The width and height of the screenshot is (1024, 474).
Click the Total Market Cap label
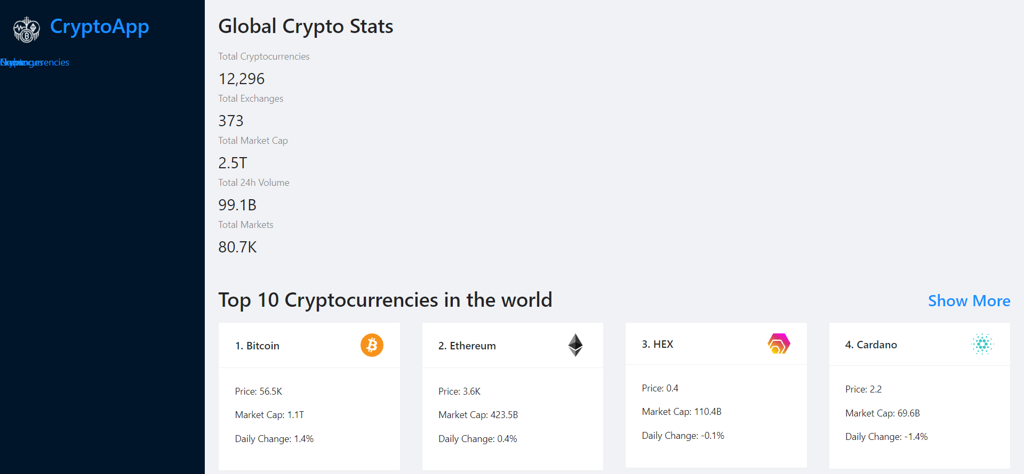[x=253, y=141]
